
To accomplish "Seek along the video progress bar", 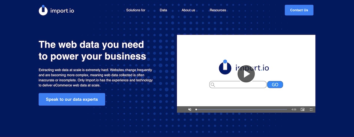I will [241, 110].
